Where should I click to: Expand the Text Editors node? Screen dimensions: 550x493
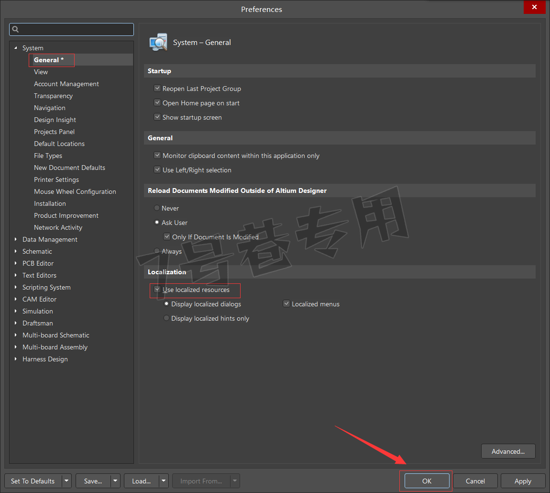(x=15, y=275)
